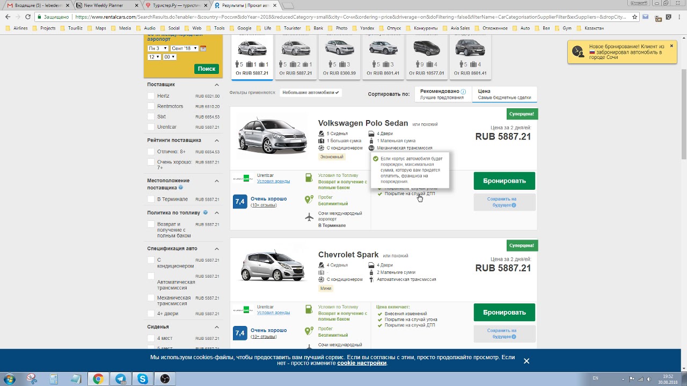
Task: Open the Airlines bookmarks folder
Action: tap(17, 28)
